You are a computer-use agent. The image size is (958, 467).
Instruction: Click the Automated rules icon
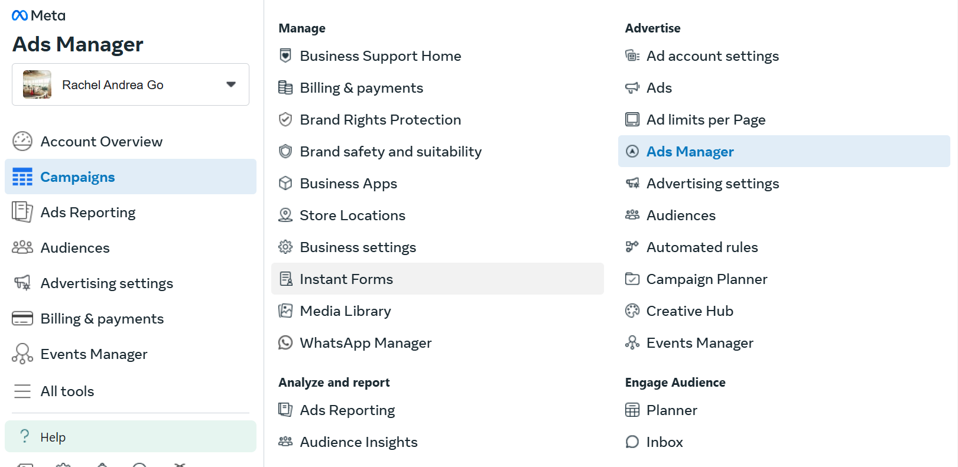632,247
